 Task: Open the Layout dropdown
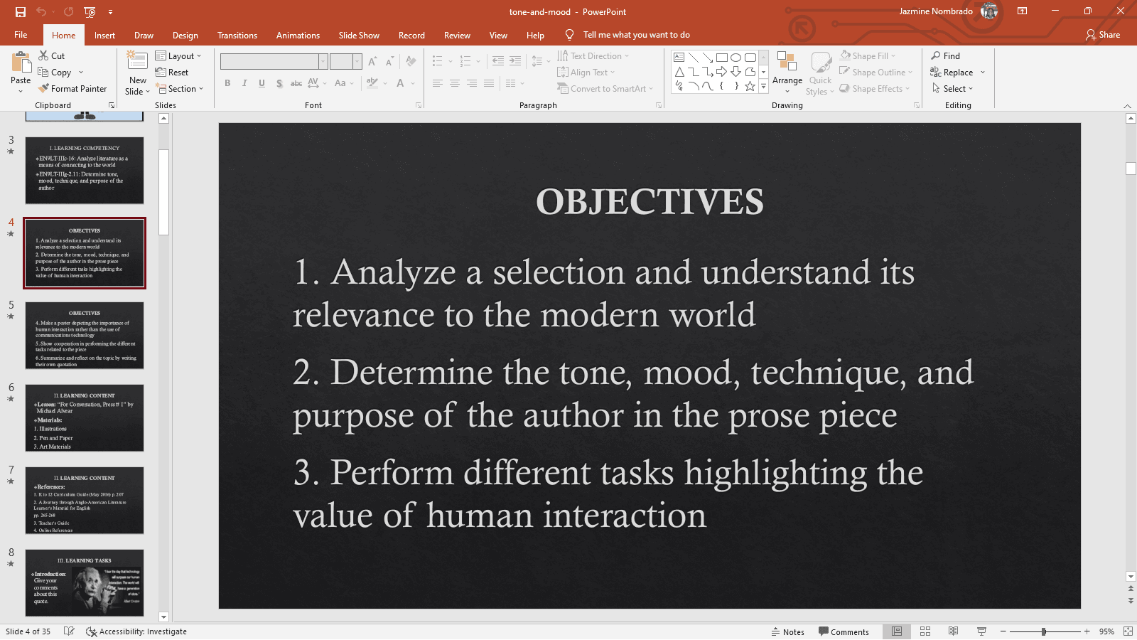coord(180,55)
